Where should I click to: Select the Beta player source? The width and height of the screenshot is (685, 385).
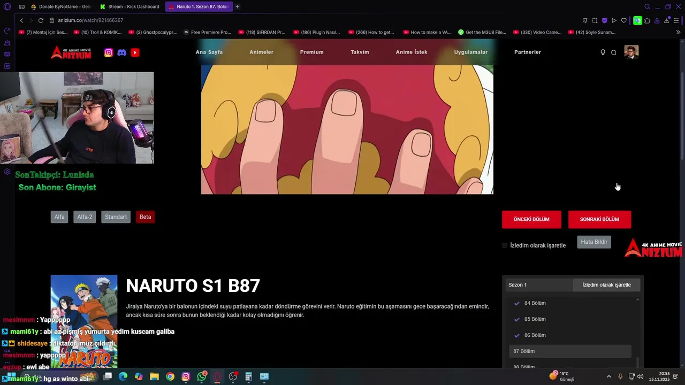pyautogui.click(x=145, y=217)
